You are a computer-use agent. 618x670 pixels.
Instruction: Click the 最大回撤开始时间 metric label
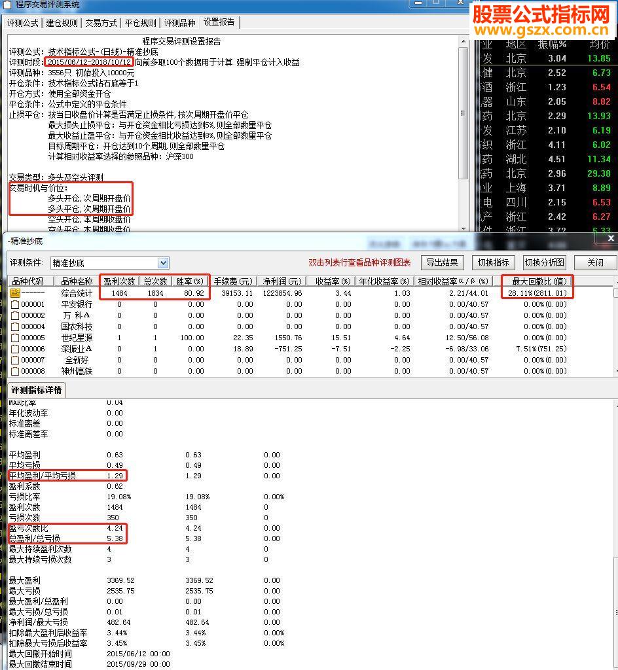pos(41,654)
